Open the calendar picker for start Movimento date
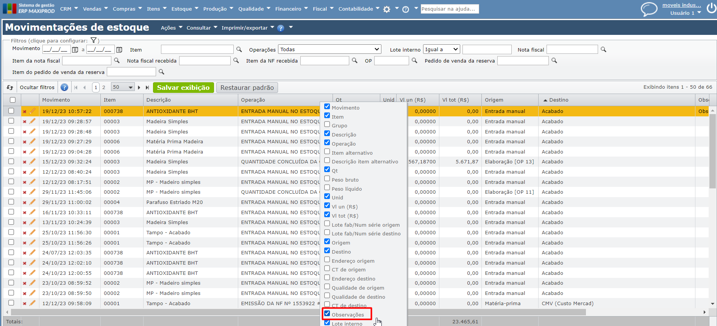 75,50
